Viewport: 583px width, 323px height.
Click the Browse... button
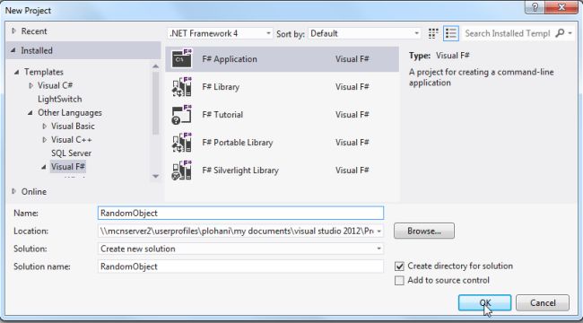[424, 231]
